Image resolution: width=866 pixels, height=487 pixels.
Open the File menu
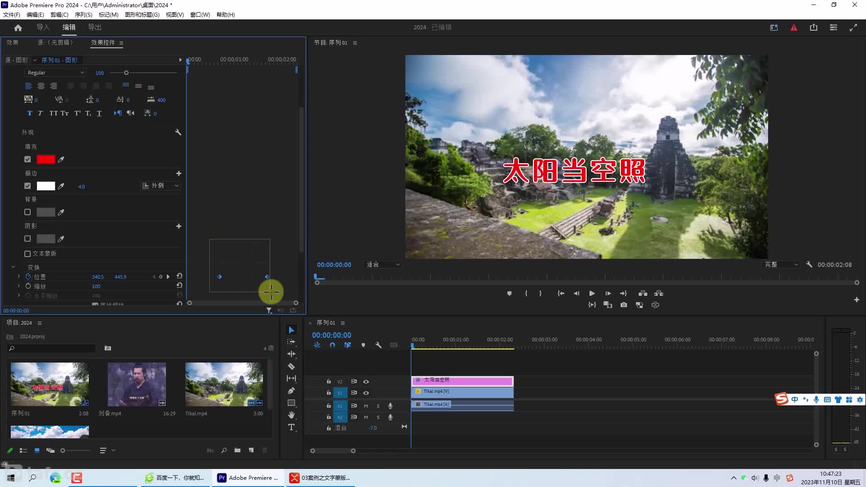pyautogui.click(x=12, y=14)
